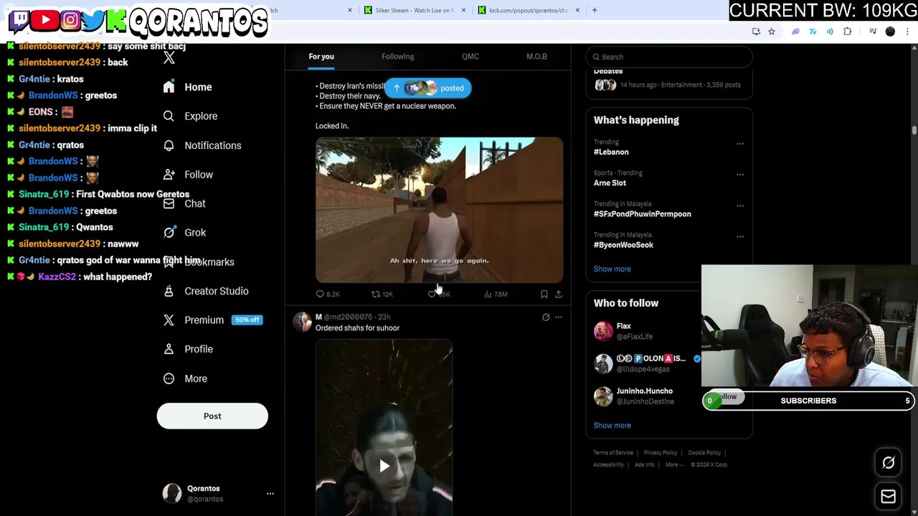Open the Privacy Policy link
Viewport: 918px width, 516px height.
pos(661,453)
